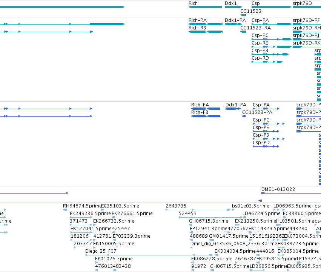Click the Csp-RD transcript label
Viewport: 321px width, 272px height.
point(260,58)
